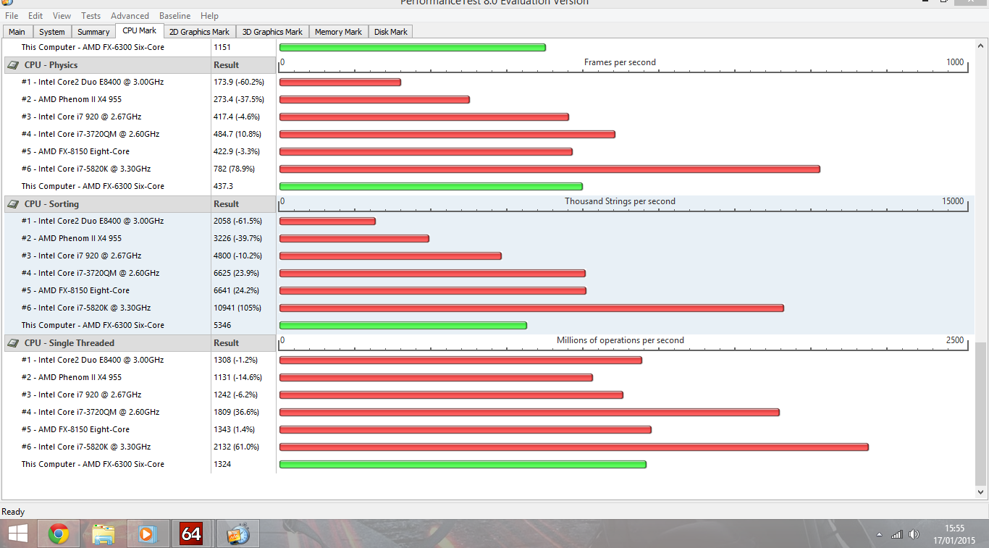Screen dimensions: 989x548
Task: Select Physics row Intel Core i7 920
Action: [81, 117]
